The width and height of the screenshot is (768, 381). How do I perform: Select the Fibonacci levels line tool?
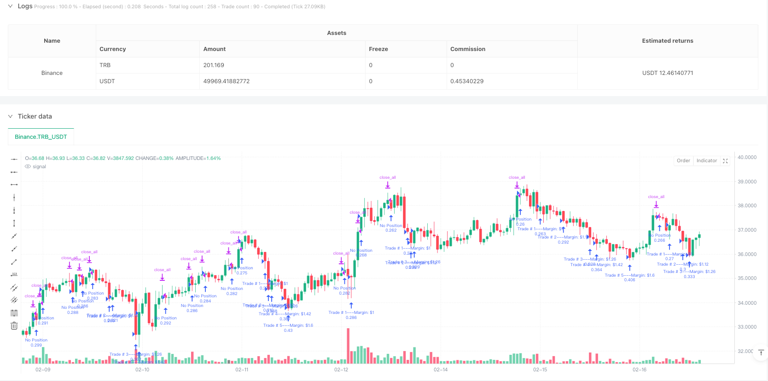pyautogui.click(x=14, y=313)
